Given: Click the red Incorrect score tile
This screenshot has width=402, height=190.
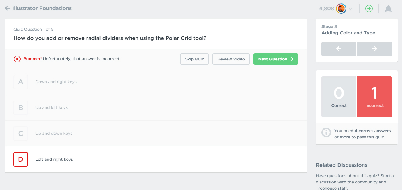Looking at the screenshot, I should (374, 97).
